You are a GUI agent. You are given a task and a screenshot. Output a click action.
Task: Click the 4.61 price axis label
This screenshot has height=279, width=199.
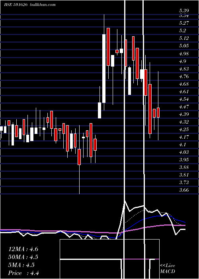[184, 91]
